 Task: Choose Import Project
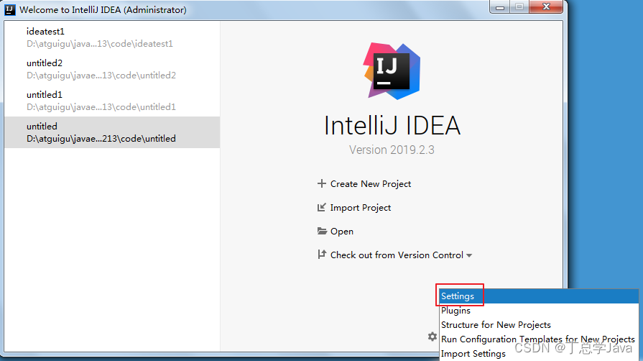(361, 208)
